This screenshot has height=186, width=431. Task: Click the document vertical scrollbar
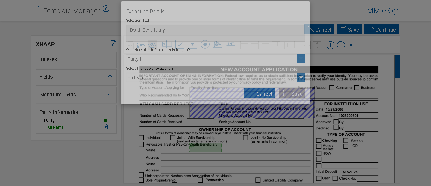[397, 67]
